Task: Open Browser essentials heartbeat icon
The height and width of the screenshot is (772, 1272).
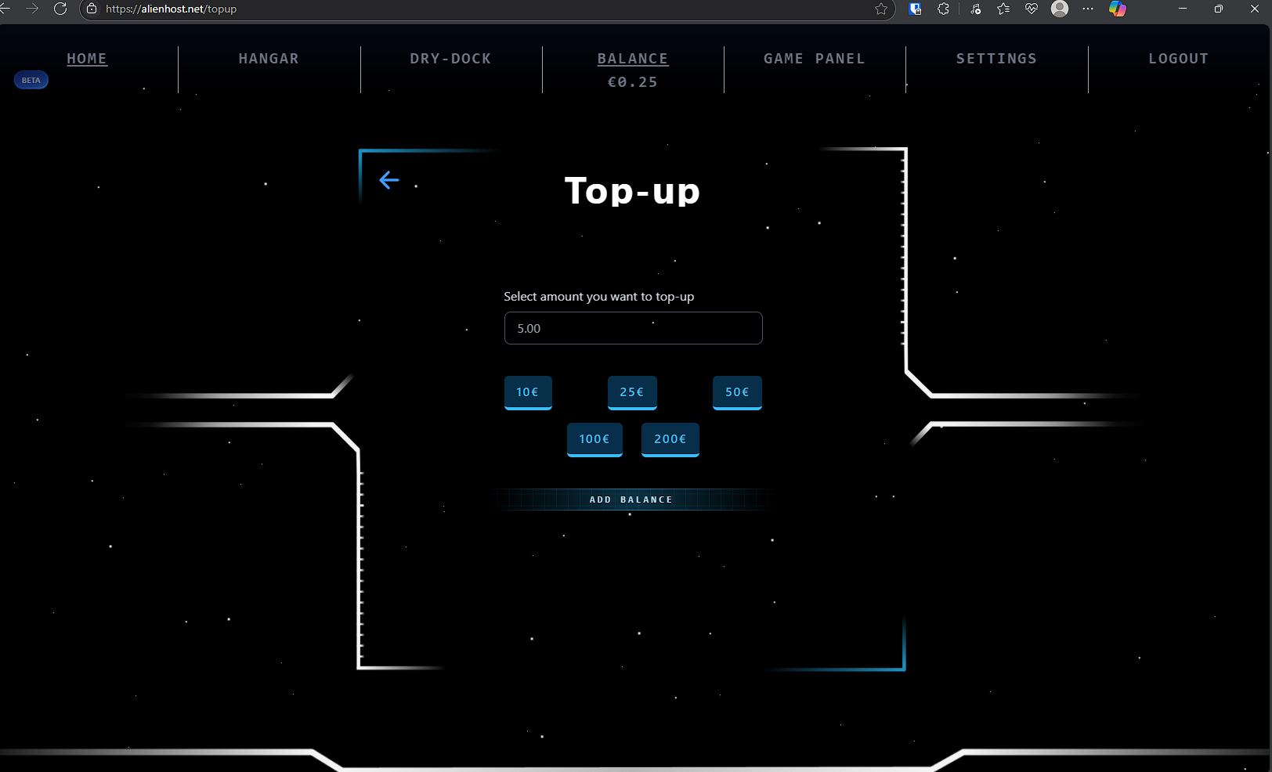Action: tap(1032, 9)
